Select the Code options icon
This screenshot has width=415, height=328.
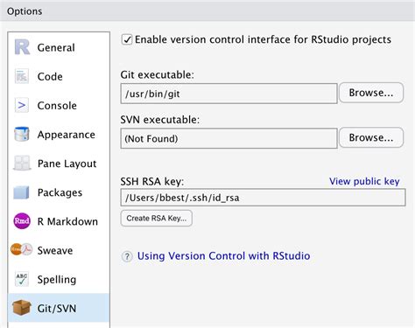22,76
